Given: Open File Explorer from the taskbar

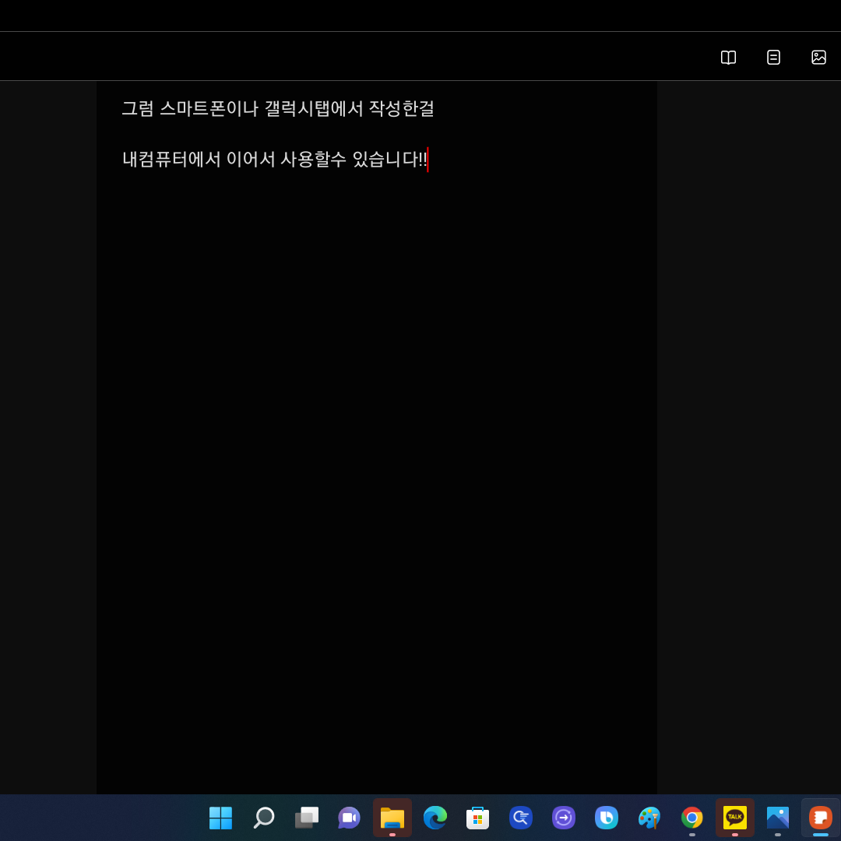Looking at the screenshot, I should pos(392,818).
